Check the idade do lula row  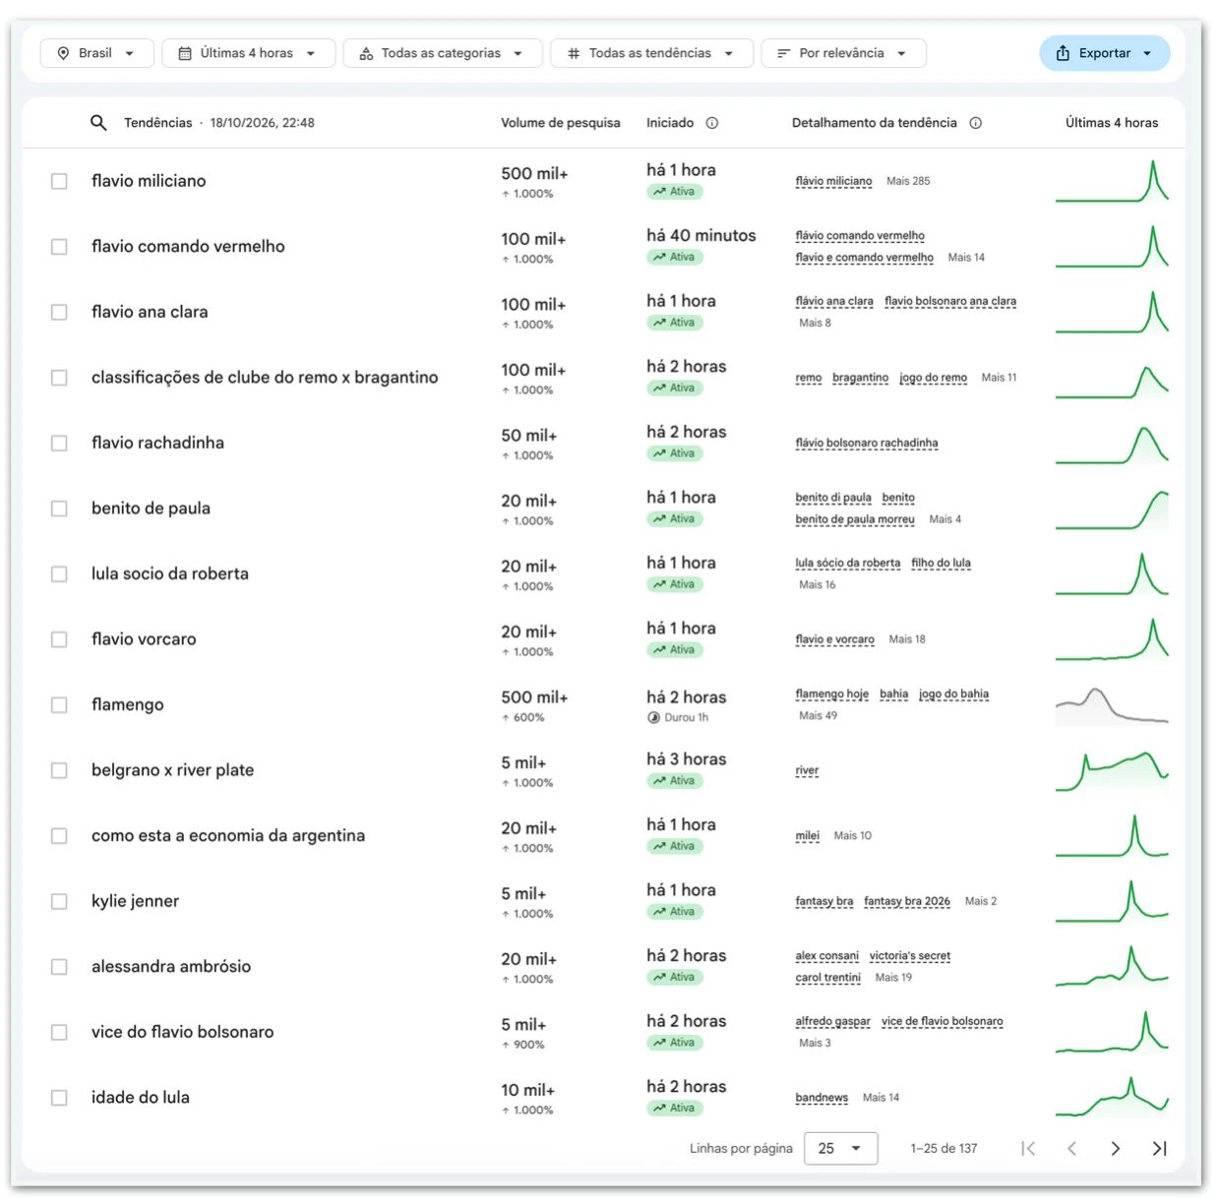pyautogui.click(x=59, y=1098)
